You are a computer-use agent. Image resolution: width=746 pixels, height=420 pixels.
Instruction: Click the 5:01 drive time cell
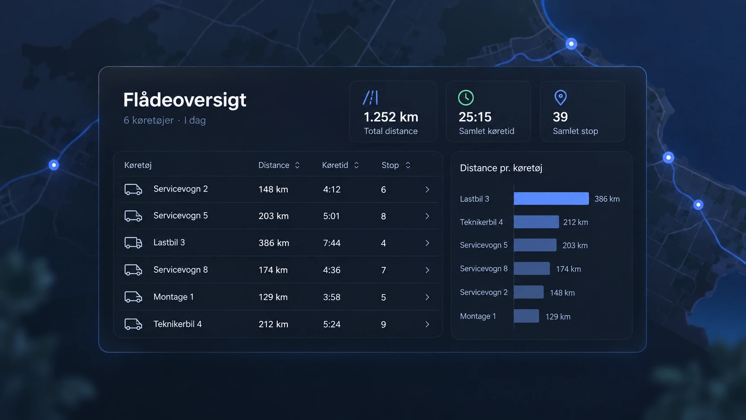pos(332,216)
